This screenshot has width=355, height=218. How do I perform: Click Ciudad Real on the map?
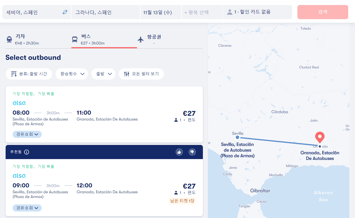309,67
